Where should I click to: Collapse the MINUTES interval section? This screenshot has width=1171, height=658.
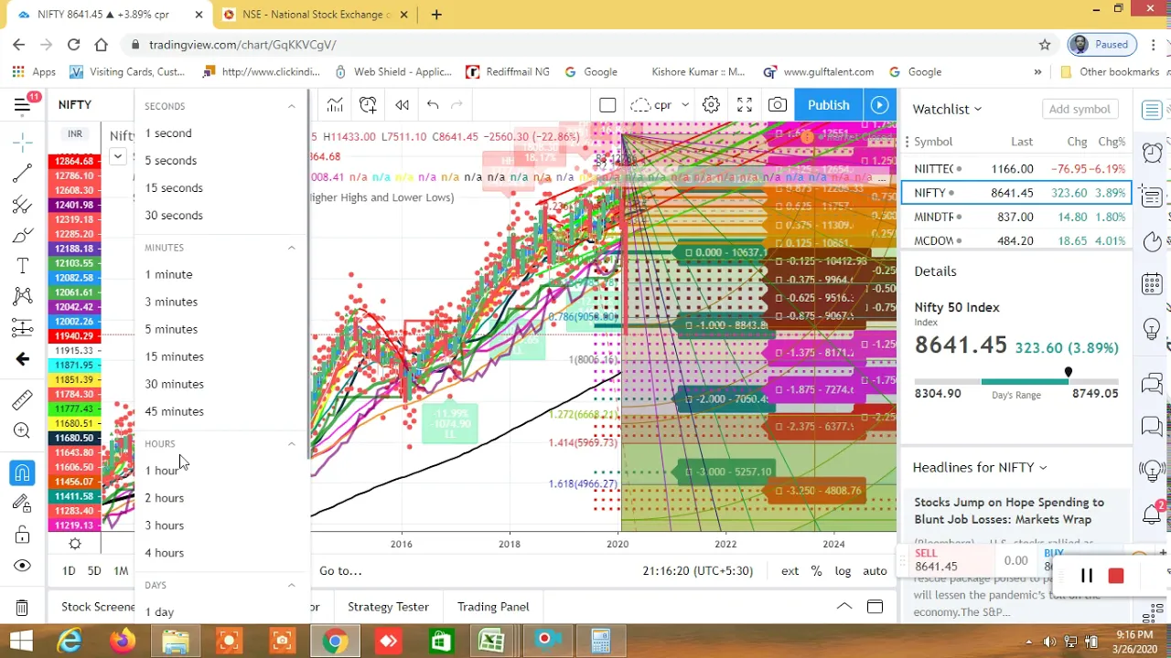tap(292, 248)
